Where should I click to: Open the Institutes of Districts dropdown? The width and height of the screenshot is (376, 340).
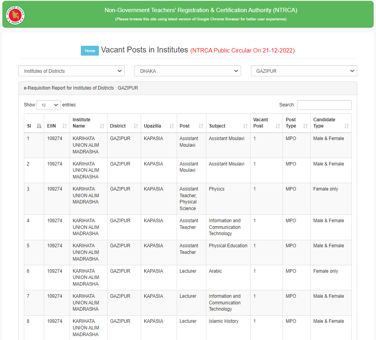click(72, 71)
